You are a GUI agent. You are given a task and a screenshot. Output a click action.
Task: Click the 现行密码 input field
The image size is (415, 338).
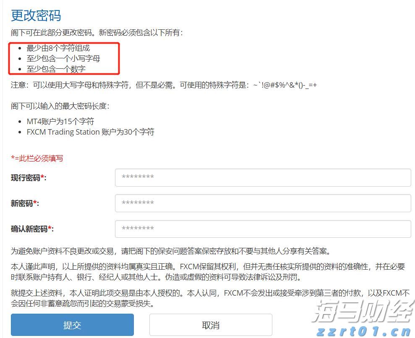[x=263, y=177]
